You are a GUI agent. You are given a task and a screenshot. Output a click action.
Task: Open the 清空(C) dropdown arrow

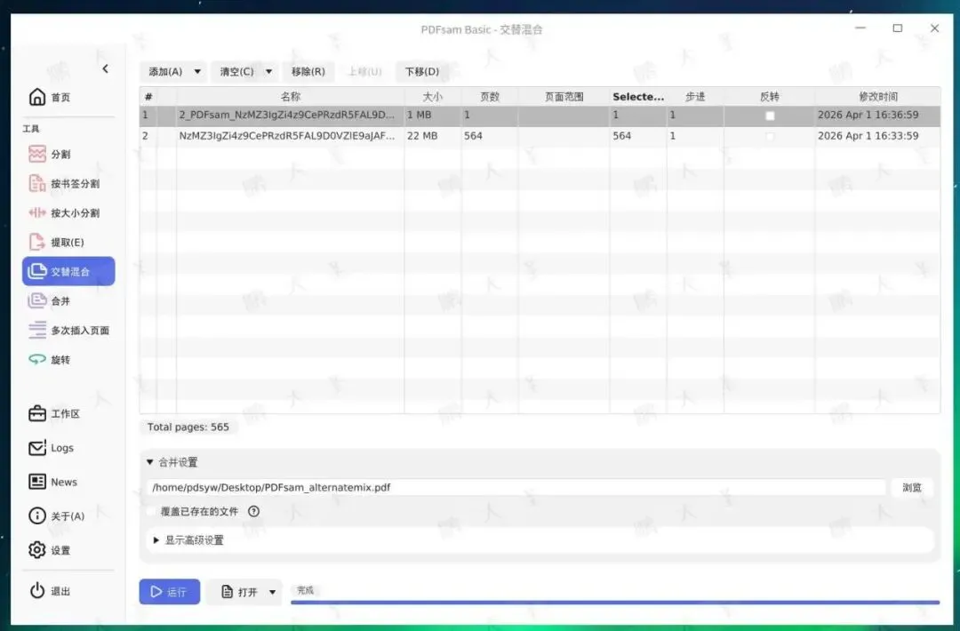(x=268, y=72)
